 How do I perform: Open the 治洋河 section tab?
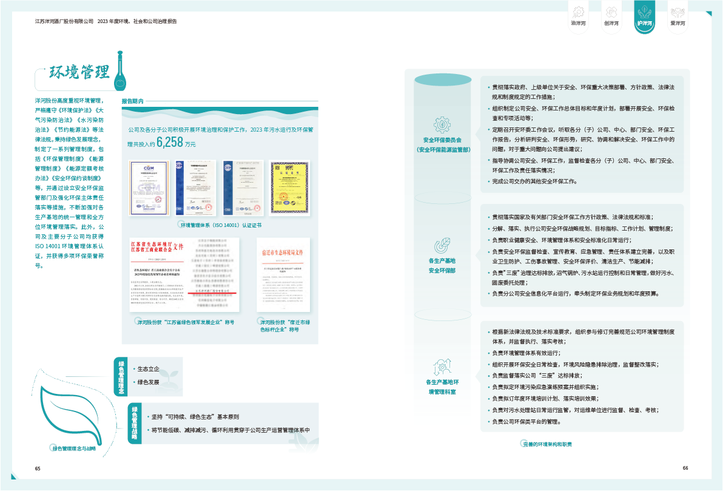point(578,16)
